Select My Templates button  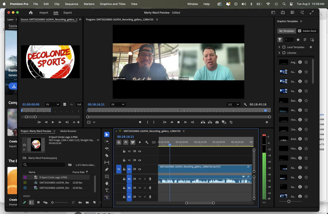(x=286, y=31)
